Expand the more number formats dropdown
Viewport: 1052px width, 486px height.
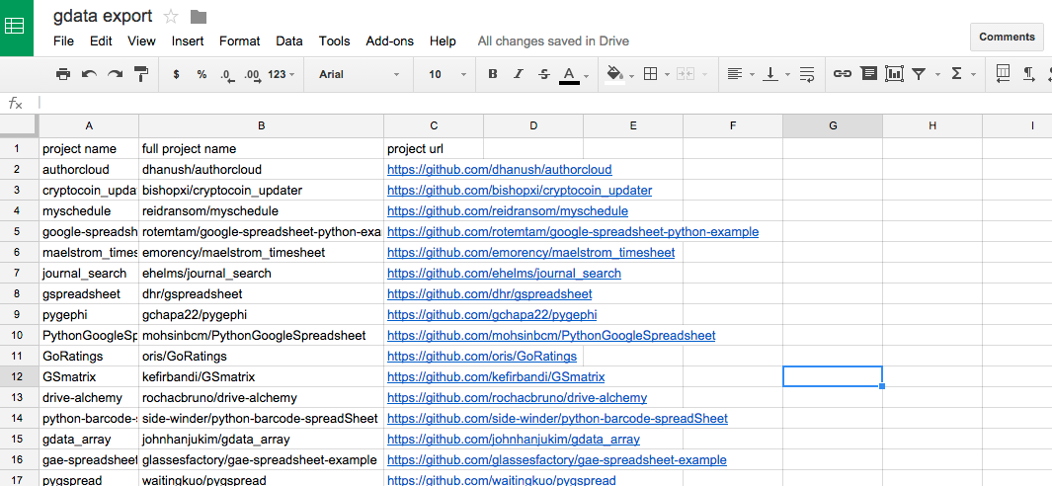282,74
